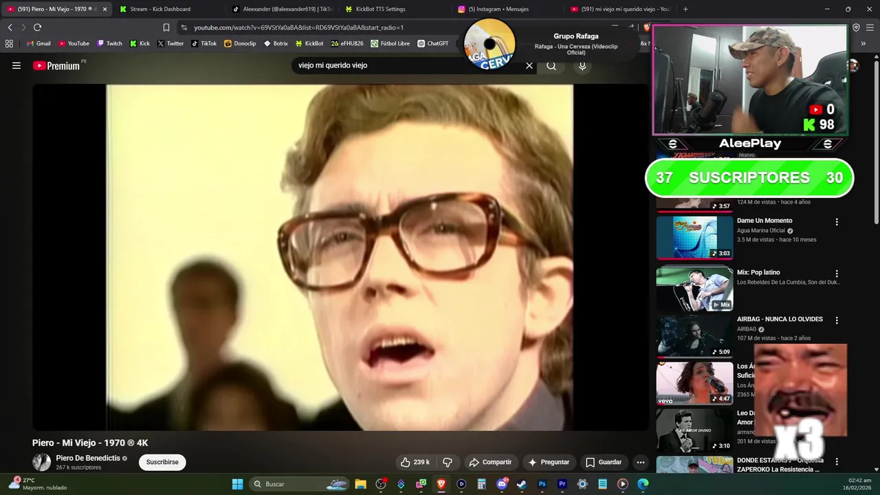Screen dimensions: 880x495
Task: Click the taskbar Buscar search box
Action: pos(300,484)
